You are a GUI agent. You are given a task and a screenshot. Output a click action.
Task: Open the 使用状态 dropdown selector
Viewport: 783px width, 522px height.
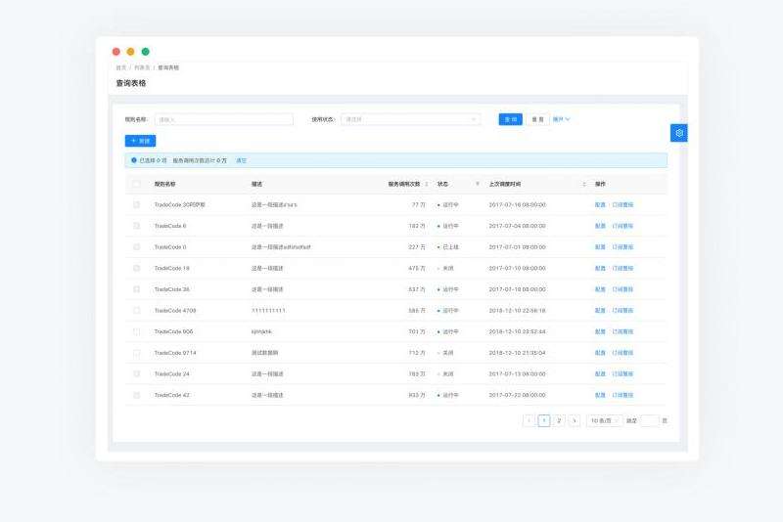pos(410,119)
